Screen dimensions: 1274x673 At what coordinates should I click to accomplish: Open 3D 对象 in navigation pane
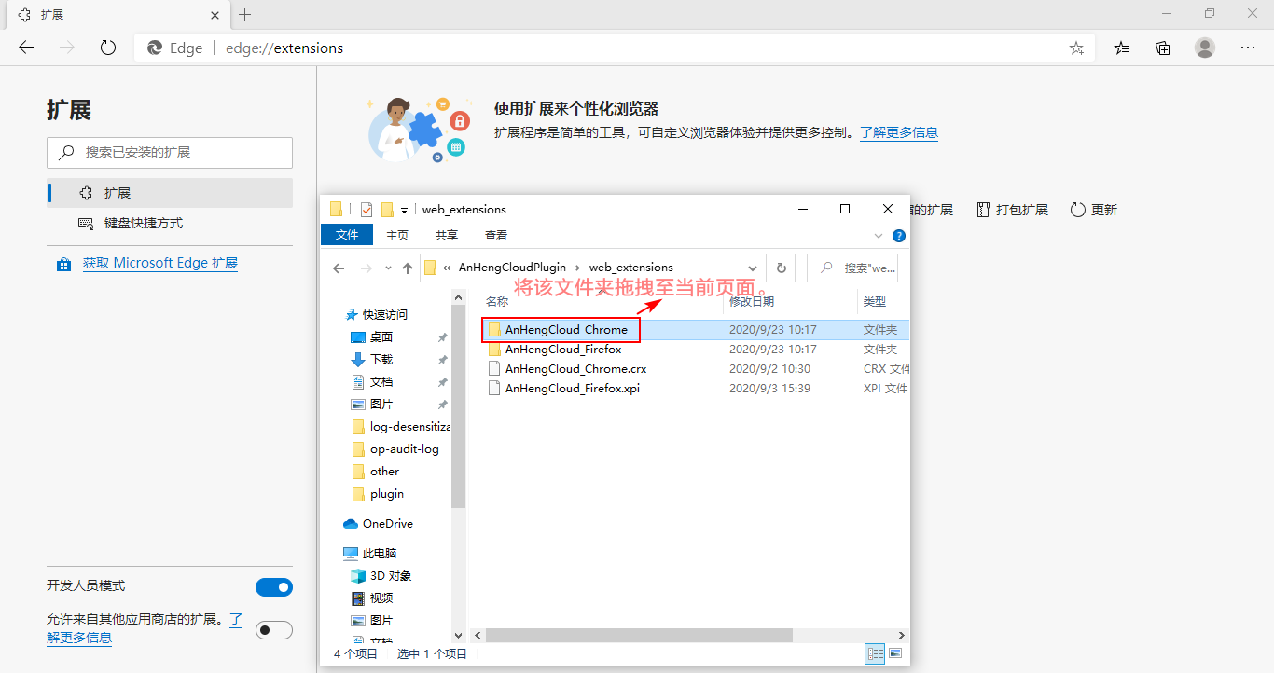click(x=381, y=576)
